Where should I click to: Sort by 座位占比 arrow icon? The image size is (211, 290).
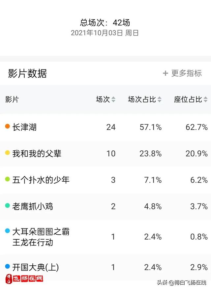coord(205,99)
